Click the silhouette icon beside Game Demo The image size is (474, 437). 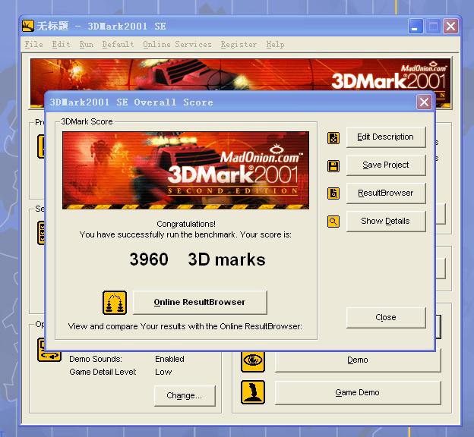(x=253, y=392)
